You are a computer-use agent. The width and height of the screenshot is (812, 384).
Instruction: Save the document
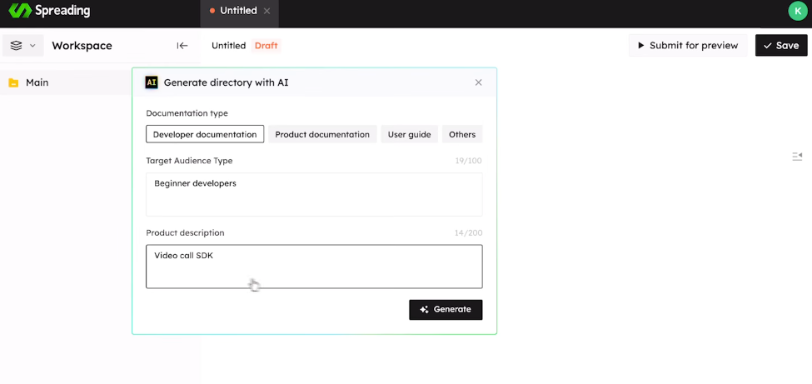[x=780, y=46]
